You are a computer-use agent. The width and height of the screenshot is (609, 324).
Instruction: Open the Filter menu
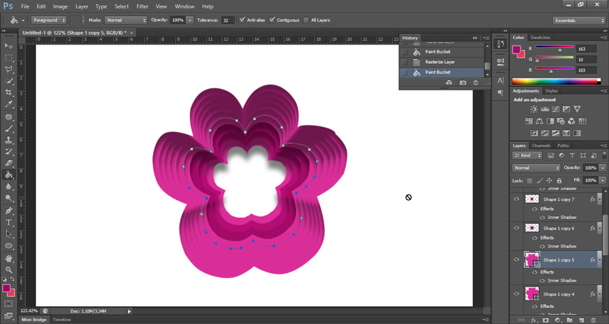pyautogui.click(x=142, y=6)
